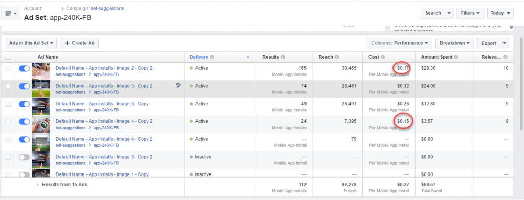Open the Filters dropdown
This screenshot has width=524, height=200.
(x=470, y=13)
